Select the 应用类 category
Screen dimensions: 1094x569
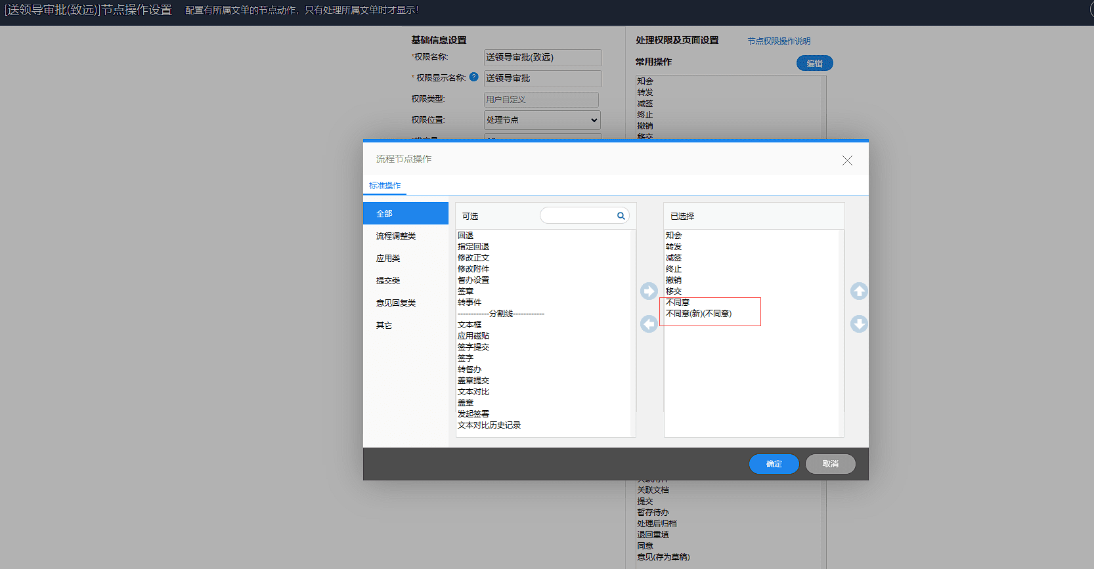(x=406, y=258)
